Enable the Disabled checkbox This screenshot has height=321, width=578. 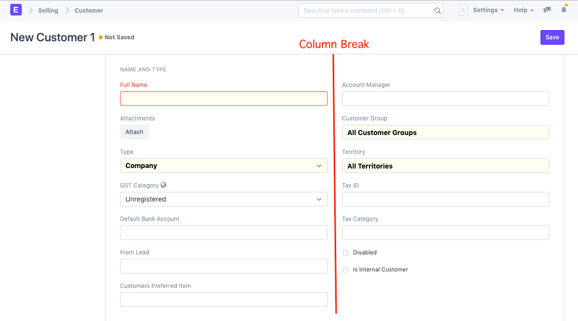pyautogui.click(x=346, y=253)
